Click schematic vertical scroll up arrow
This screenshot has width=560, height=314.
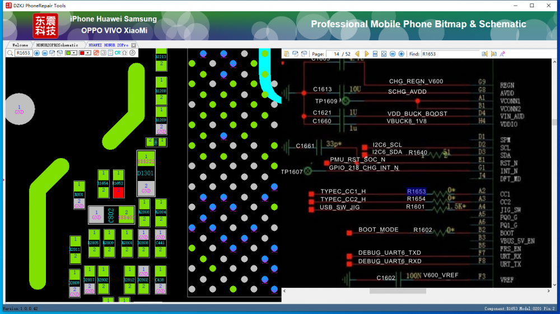click(x=554, y=61)
